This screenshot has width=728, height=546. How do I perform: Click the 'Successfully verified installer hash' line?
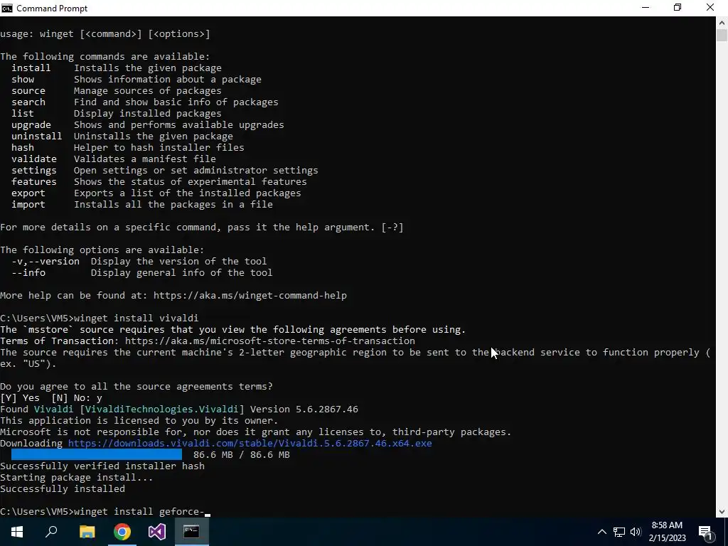(102, 466)
